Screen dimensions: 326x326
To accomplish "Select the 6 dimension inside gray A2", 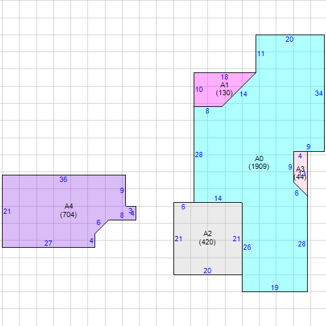I will coord(183,207).
